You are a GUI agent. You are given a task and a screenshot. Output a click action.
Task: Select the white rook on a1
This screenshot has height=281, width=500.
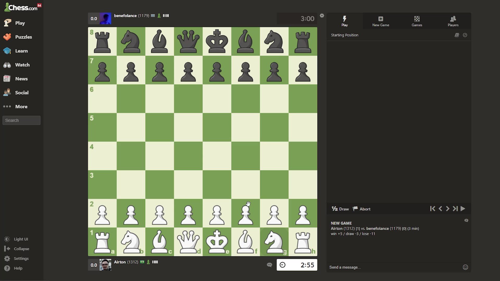click(102, 242)
